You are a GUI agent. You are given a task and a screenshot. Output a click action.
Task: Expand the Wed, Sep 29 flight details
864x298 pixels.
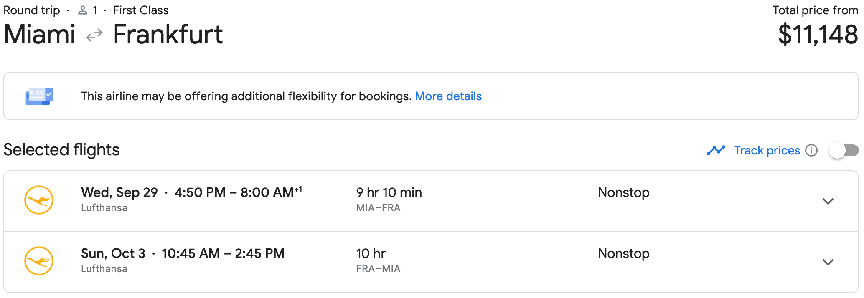pyautogui.click(x=828, y=201)
